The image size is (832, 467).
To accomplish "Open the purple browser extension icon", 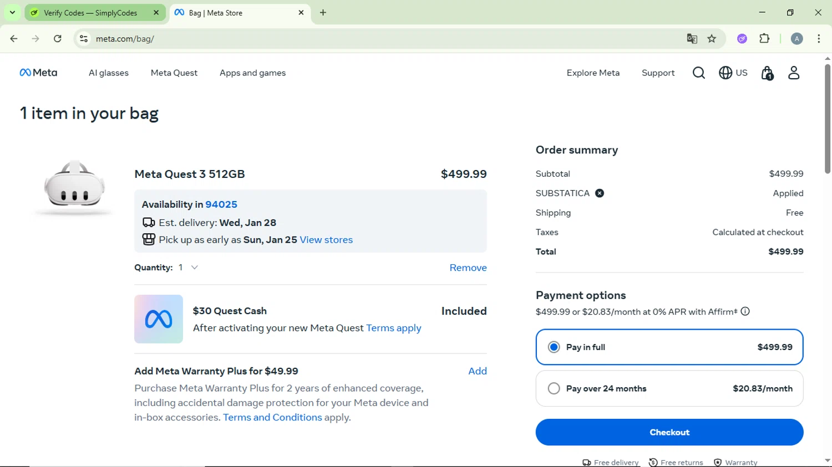I will tap(742, 39).
